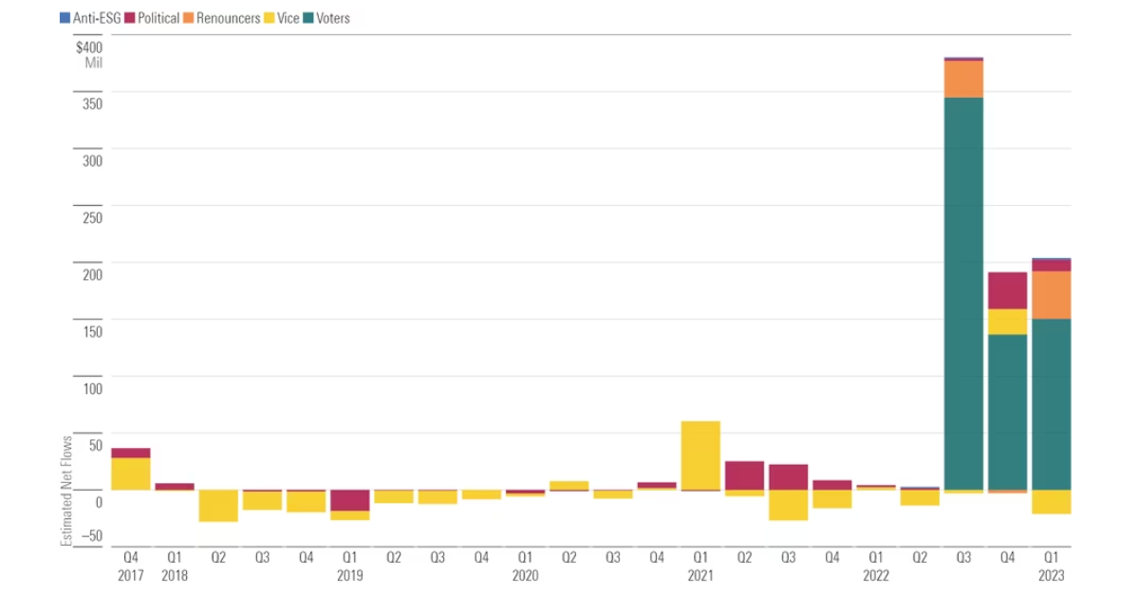Toggle the Voters legend label
Image resolution: width=1139 pixels, height=595 pixels.
332,18
